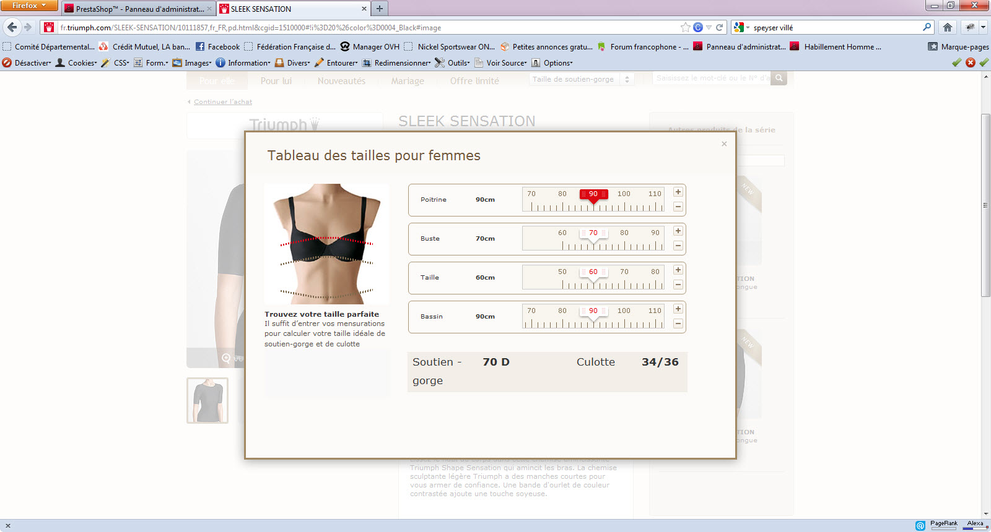
Task: Open the Firefox menu button
Action: point(28,5)
